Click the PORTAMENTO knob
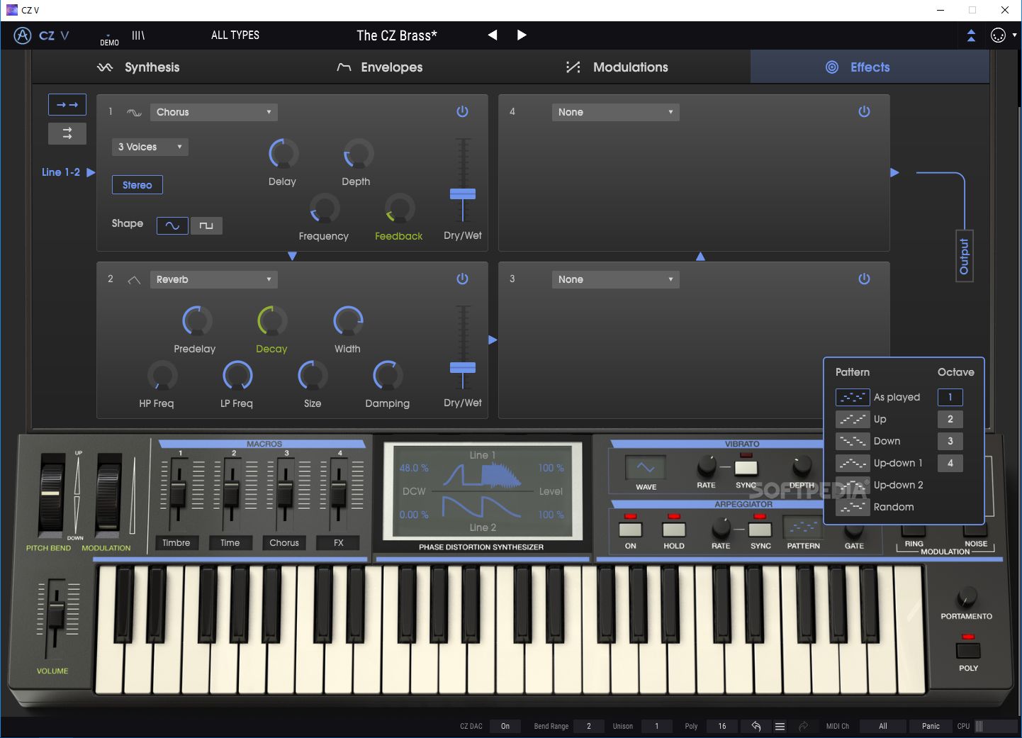 pos(967,596)
